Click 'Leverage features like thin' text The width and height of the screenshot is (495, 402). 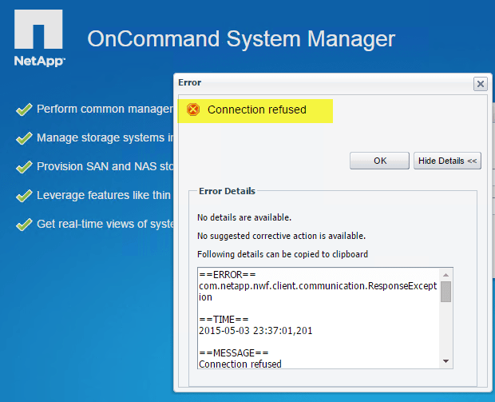(x=104, y=195)
